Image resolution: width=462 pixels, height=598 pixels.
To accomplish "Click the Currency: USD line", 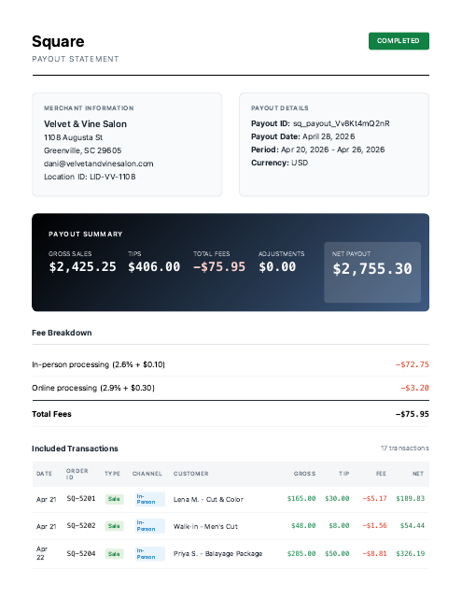I will 280,163.
